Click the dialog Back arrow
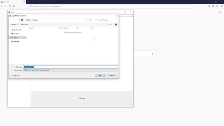 pyautogui.click(x=11, y=20)
